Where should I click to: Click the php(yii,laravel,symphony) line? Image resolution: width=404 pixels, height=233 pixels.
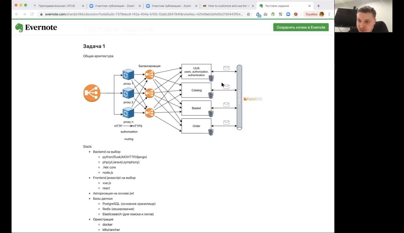[121, 162]
